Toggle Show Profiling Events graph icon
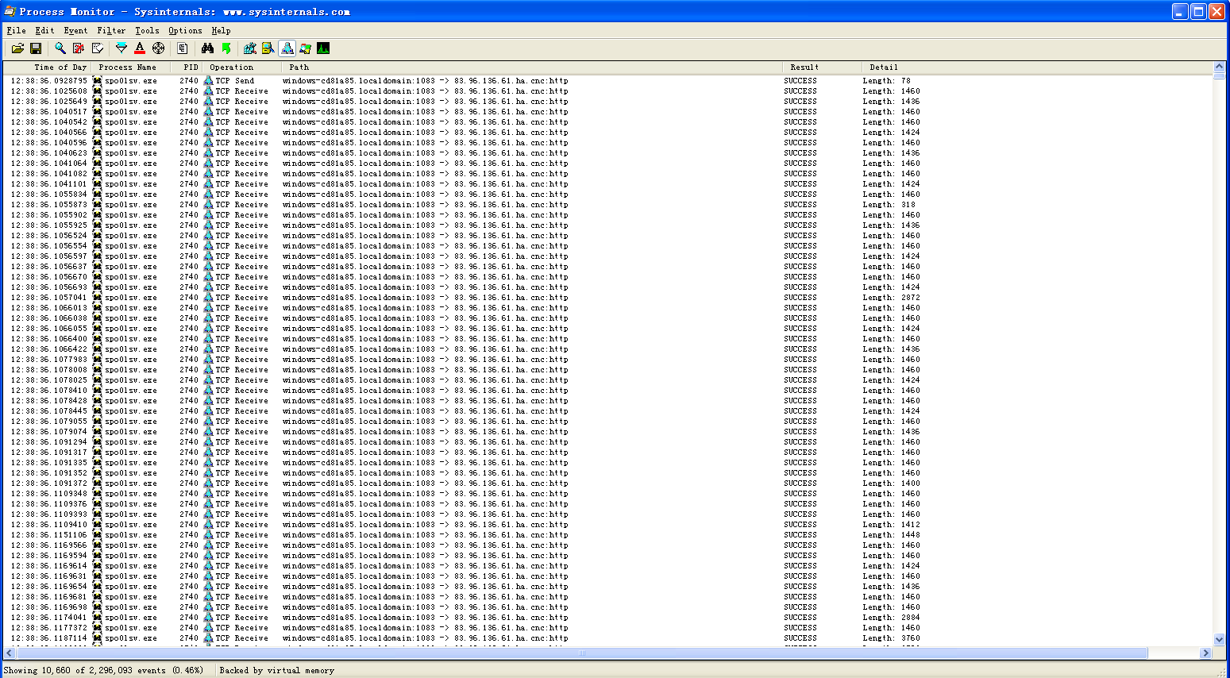Viewport: 1230px width, 678px height. (323, 48)
